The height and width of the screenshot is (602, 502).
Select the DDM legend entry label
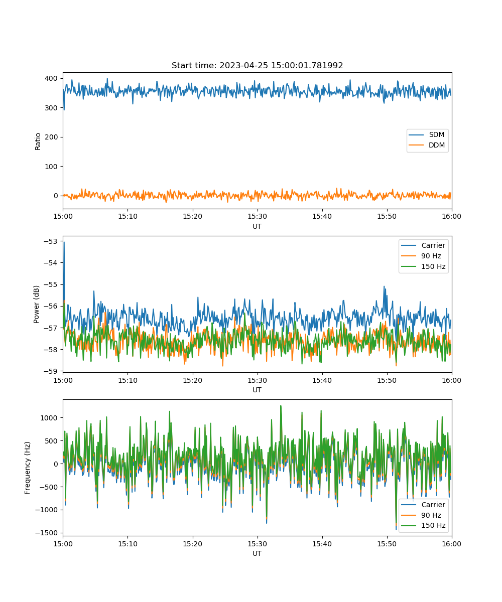pos(437,145)
